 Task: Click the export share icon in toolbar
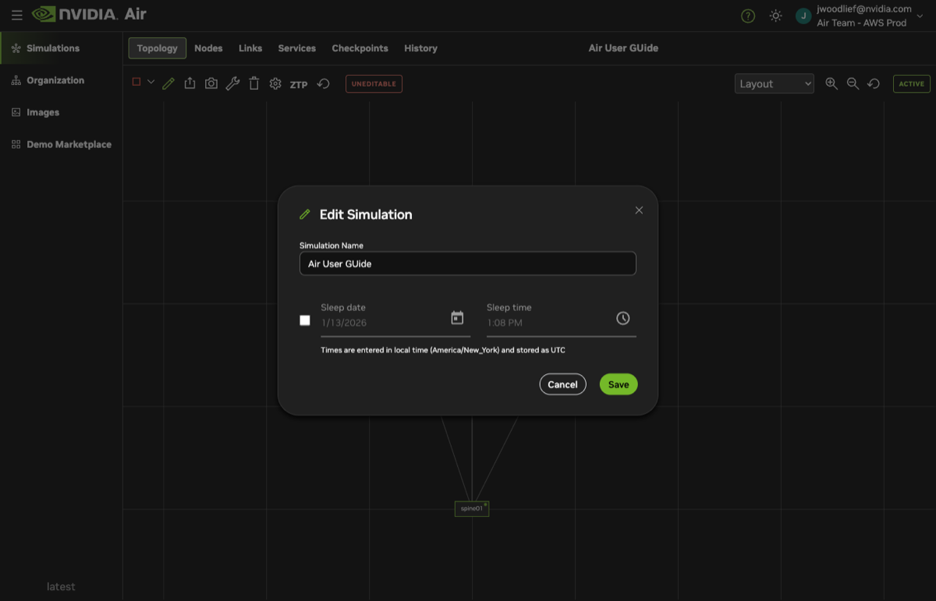pos(190,84)
